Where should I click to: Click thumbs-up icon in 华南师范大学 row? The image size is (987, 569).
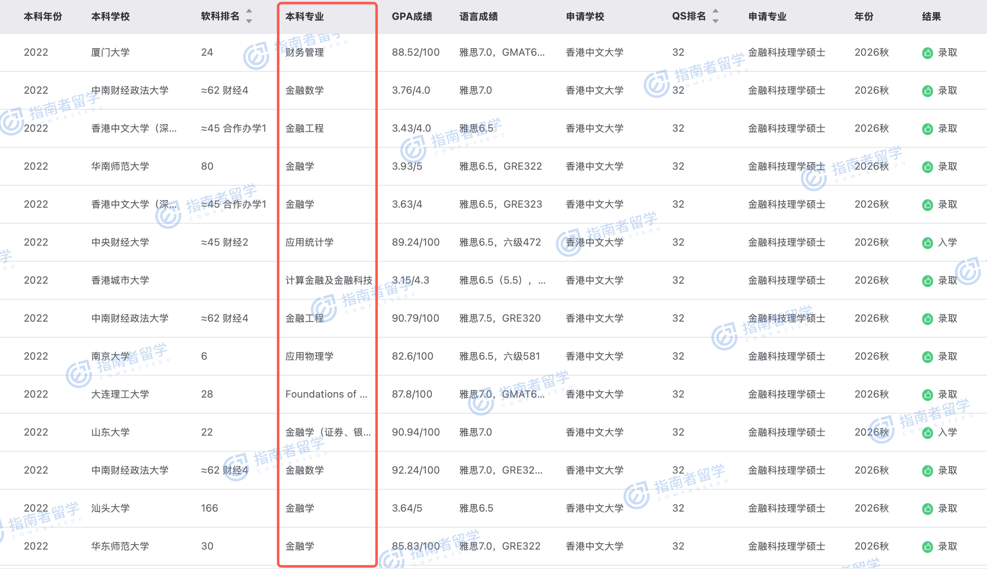[927, 167]
